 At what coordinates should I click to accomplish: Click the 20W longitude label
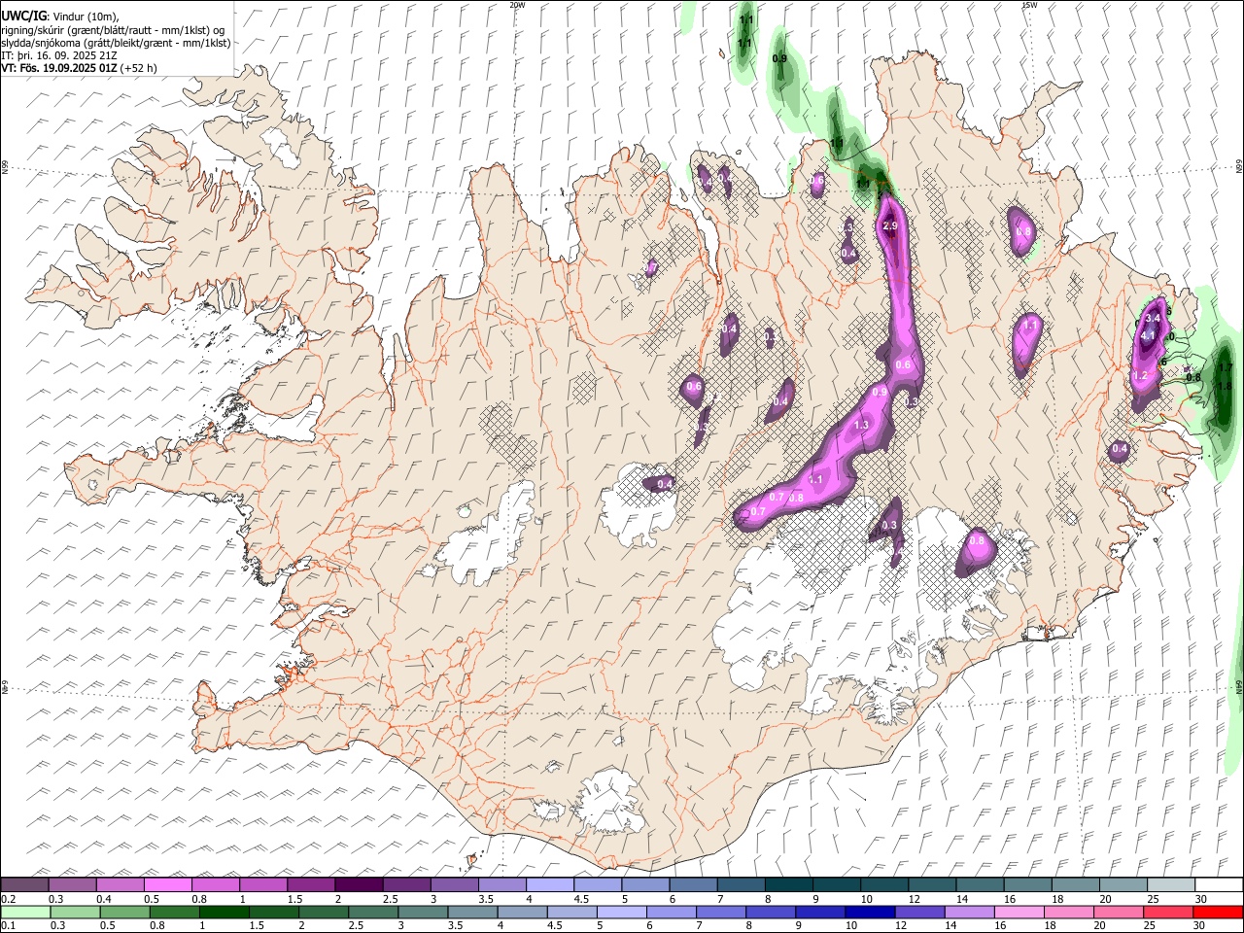tap(517, 5)
